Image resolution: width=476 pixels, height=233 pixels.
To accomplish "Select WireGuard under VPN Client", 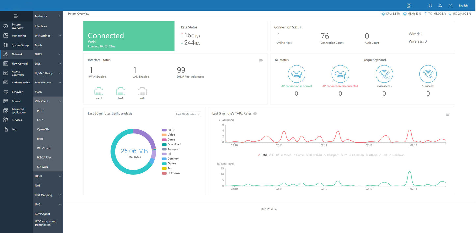I will click(43, 148).
